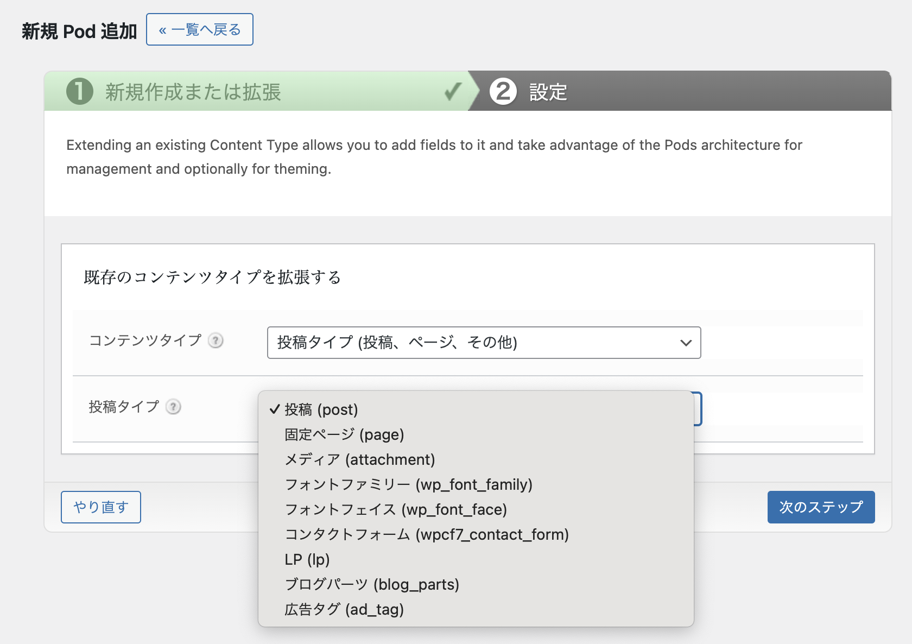Image resolution: width=912 pixels, height=644 pixels.
Task: Choose 広告タグ (ad_tag) option
Action: [344, 609]
